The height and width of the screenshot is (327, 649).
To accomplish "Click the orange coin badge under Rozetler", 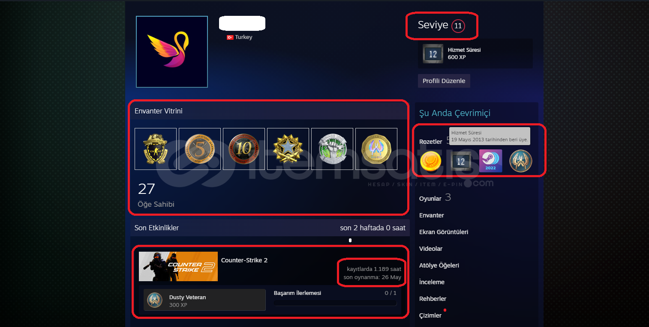I will tap(431, 161).
